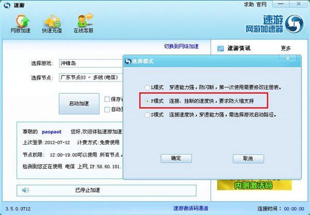This screenshot has height=215, width=310.
Task: Toggle the 自动 checkbox below the 保存 option
Action: (x=107, y=110)
